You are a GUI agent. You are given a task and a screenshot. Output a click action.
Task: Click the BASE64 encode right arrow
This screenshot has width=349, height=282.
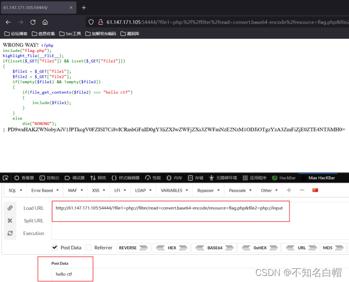tap(229, 248)
